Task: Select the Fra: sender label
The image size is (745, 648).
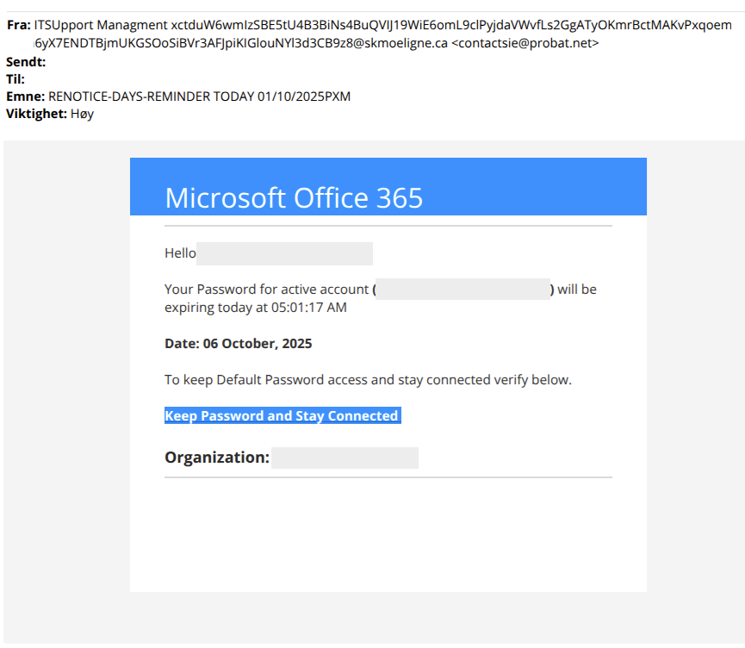Action: pos(19,25)
